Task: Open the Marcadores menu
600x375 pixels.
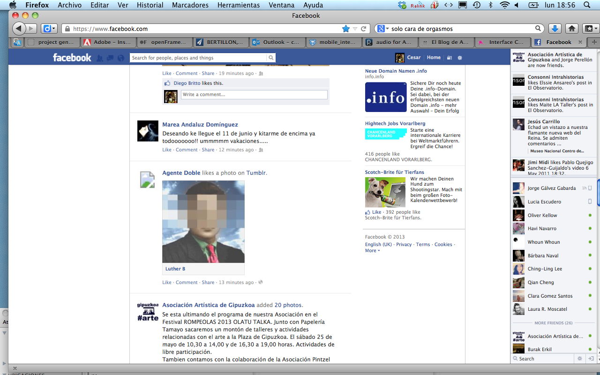Action: (190, 5)
